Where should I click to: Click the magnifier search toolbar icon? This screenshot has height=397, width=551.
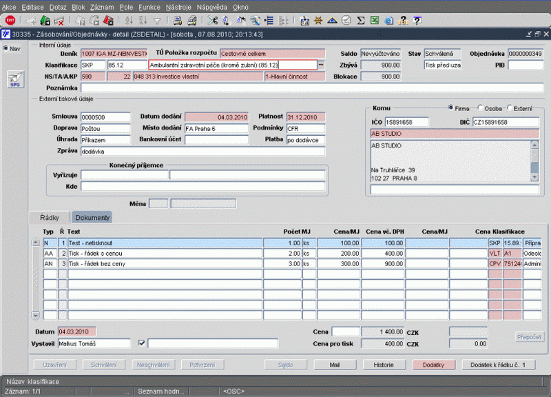click(255, 21)
